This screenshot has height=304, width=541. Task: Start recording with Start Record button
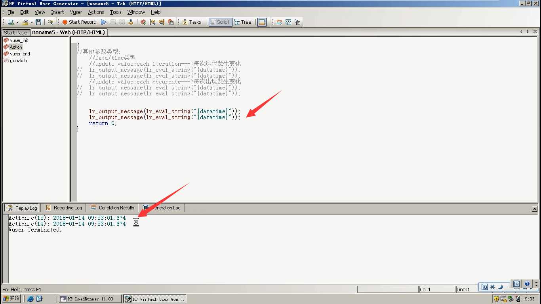click(79, 22)
